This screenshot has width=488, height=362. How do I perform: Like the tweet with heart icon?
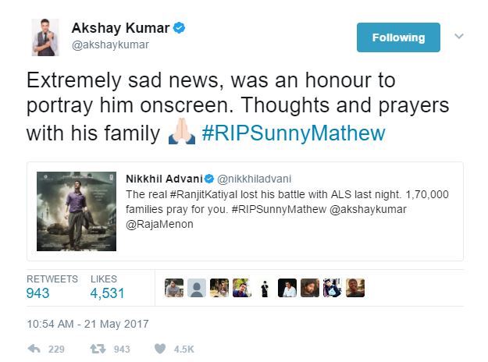160,349
